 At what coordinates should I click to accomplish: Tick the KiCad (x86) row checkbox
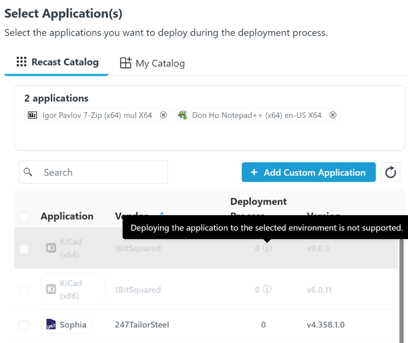(24, 290)
